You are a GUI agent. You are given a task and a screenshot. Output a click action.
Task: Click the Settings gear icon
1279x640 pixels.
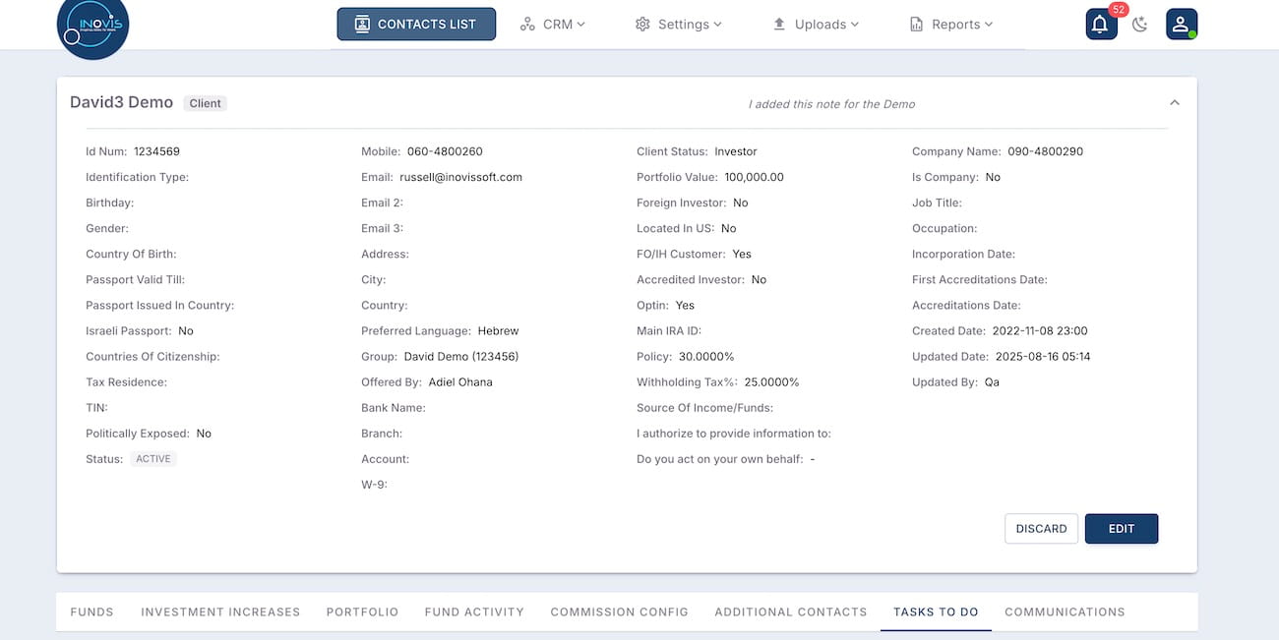pyautogui.click(x=642, y=25)
